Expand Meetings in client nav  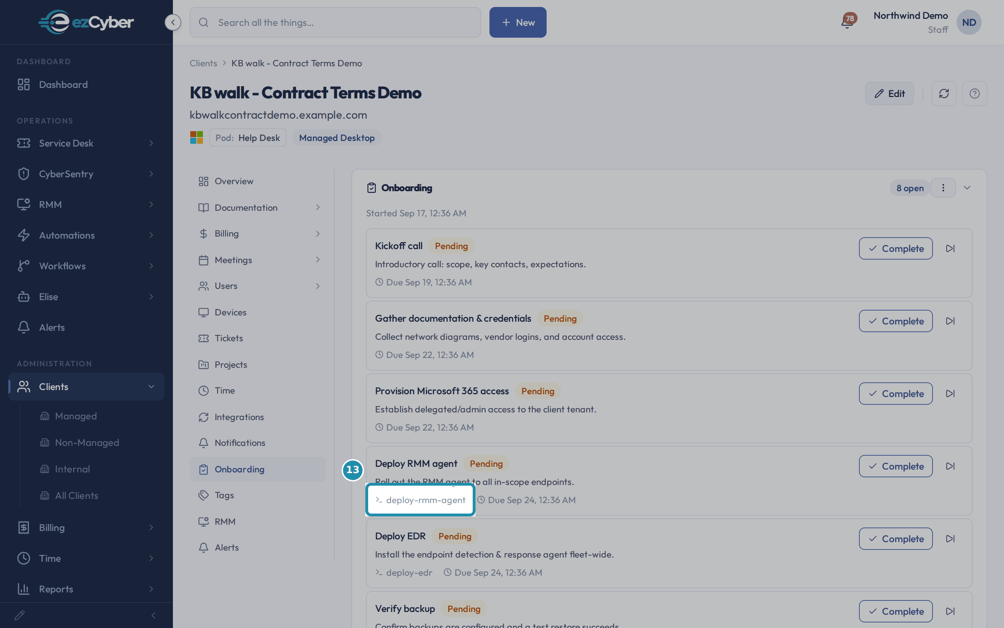point(258,260)
